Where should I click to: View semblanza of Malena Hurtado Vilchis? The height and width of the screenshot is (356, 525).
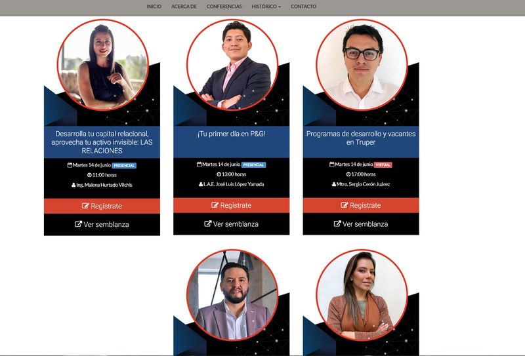[102, 224]
